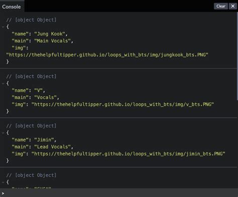The width and height of the screenshot is (238, 197).
Task: Click the "name" key in Jimin object
Action: tap(20, 140)
